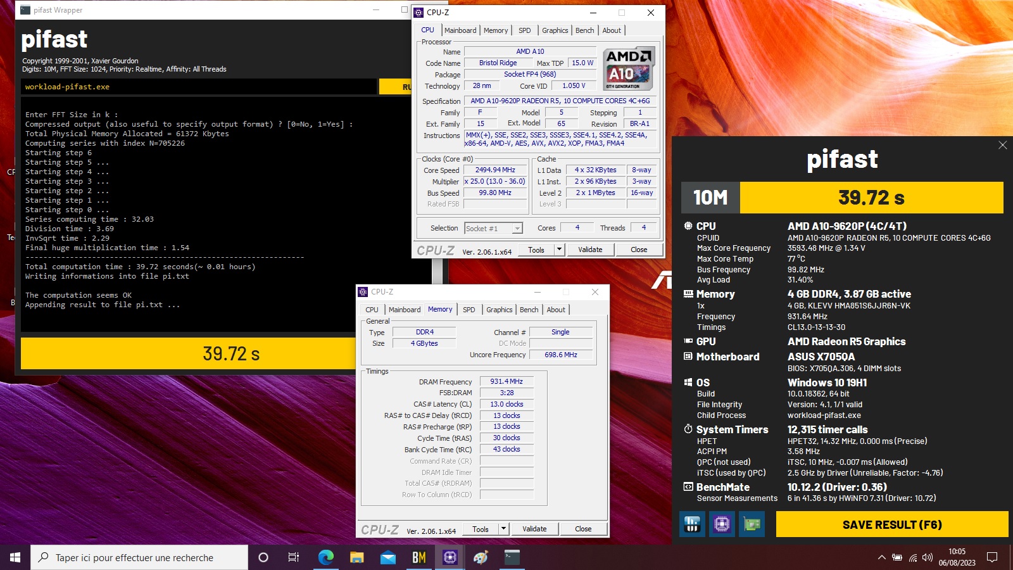Open About tab in lower CPU-Z window
This screenshot has width=1013, height=570.
(x=556, y=310)
